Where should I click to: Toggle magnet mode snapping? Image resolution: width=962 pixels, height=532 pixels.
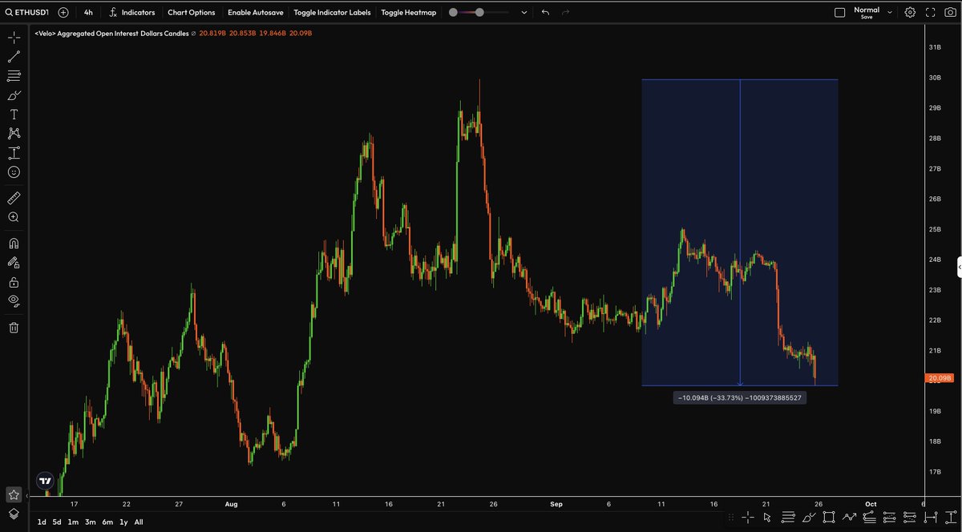(x=14, y=243)
